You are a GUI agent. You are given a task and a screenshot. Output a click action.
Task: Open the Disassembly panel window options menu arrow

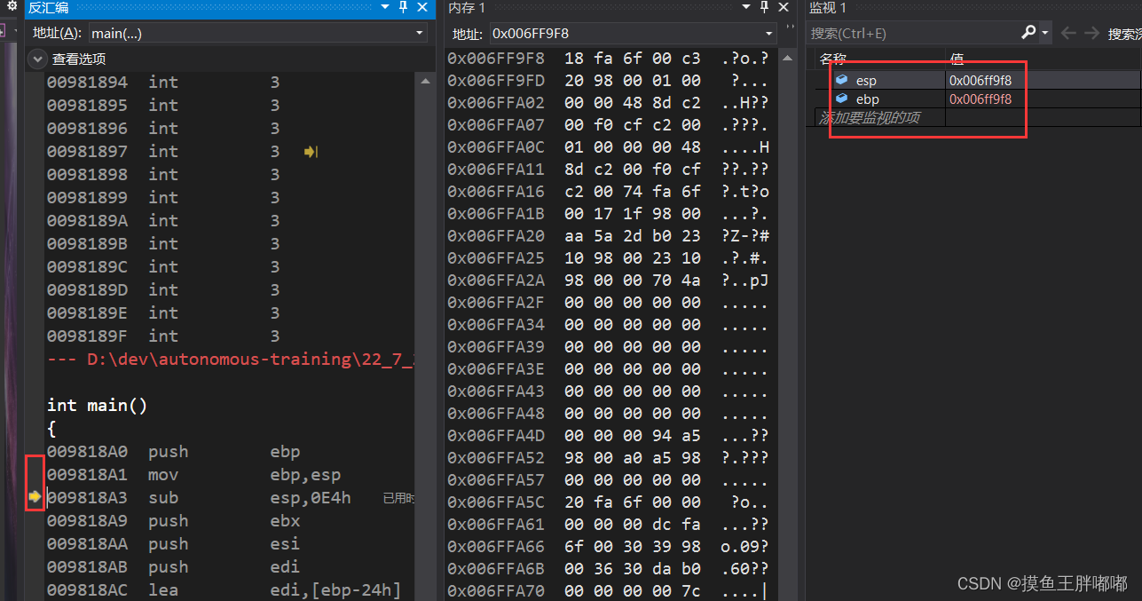click(x=385, y=8)
